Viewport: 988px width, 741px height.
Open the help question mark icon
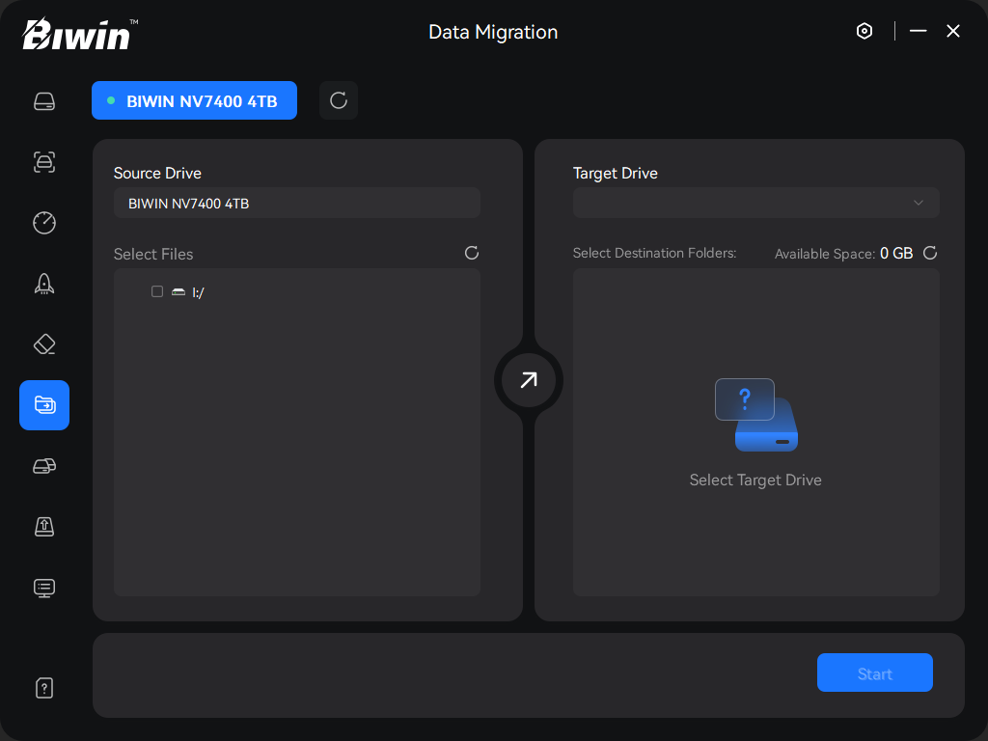pyautogui.click(x=44, y=688)
